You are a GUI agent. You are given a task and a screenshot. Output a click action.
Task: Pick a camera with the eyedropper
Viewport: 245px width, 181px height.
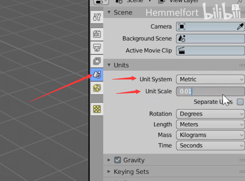(x=240, y=26)
